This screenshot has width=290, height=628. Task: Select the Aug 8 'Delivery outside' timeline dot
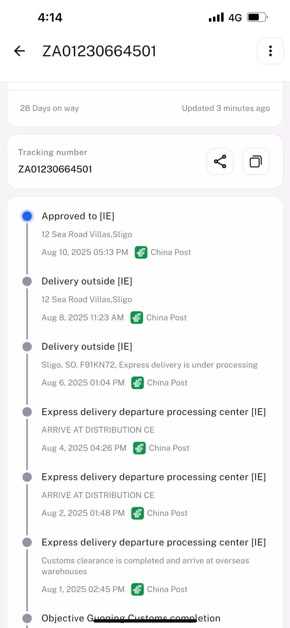27,282
